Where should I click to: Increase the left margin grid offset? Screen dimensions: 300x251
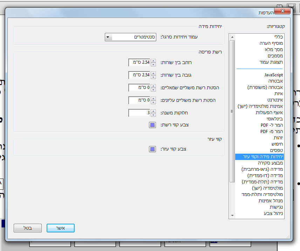tap(153, 86)
